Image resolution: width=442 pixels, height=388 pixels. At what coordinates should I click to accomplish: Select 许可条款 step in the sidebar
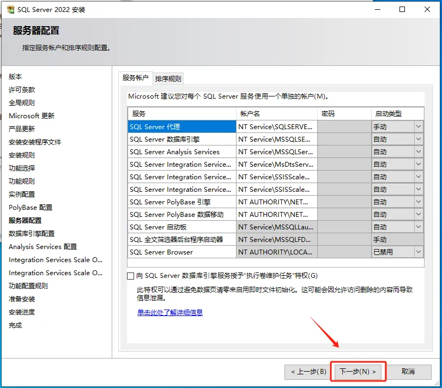pyautogui.click(x=22, y=90)
